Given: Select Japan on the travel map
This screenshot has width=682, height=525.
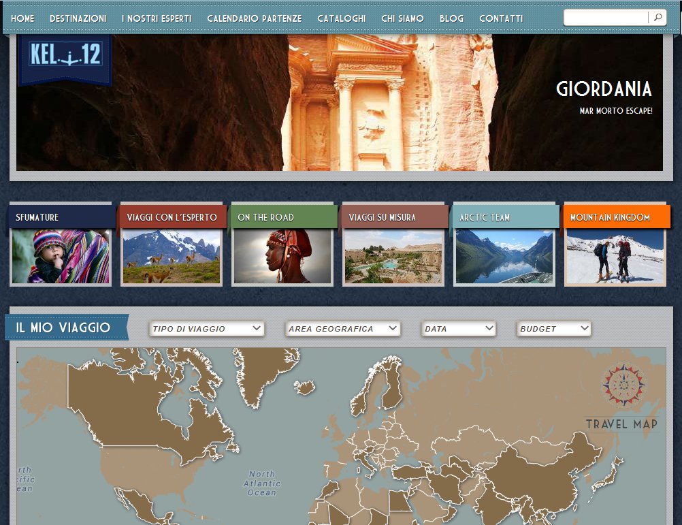Looking at the screenshot, I should (x=606, y=476).
